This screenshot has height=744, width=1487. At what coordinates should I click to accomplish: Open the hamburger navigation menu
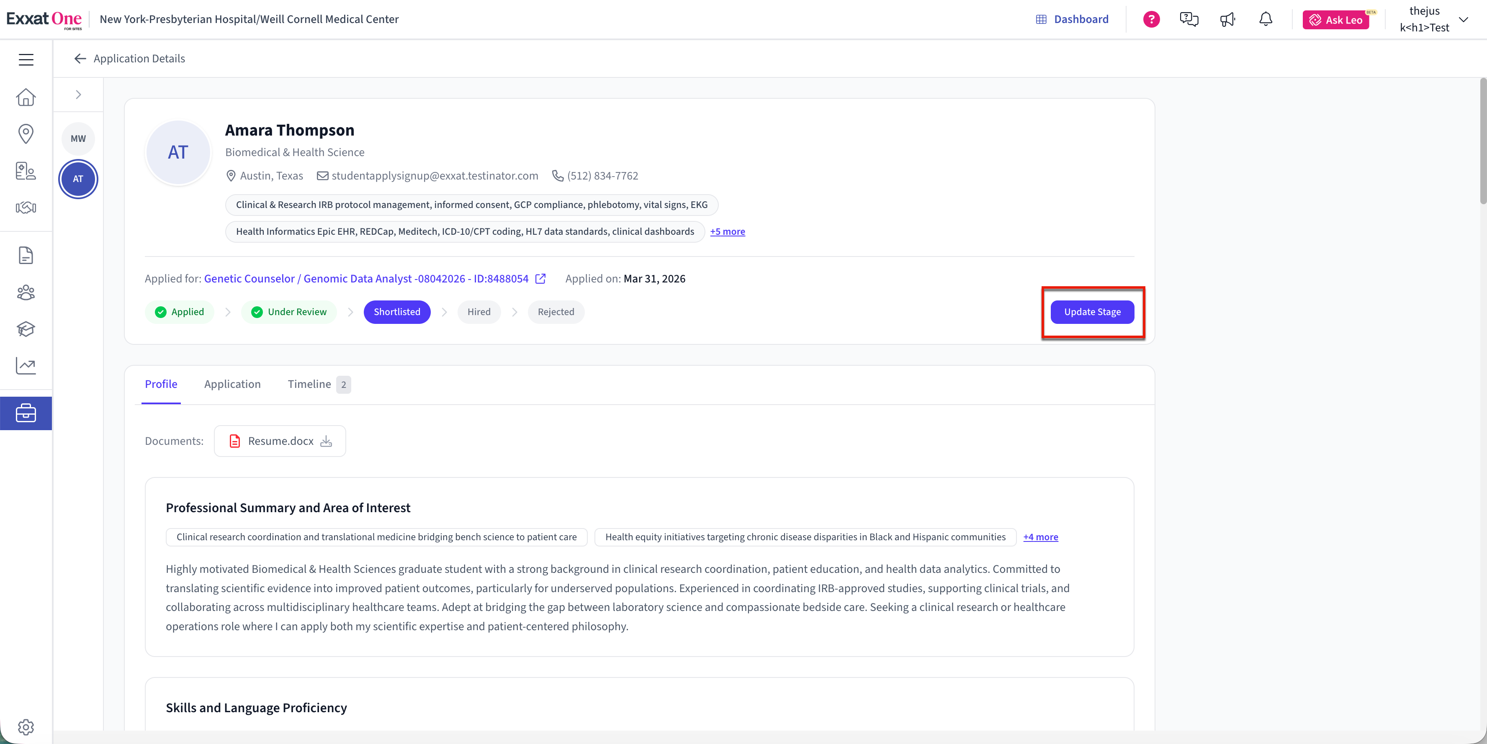26,59
